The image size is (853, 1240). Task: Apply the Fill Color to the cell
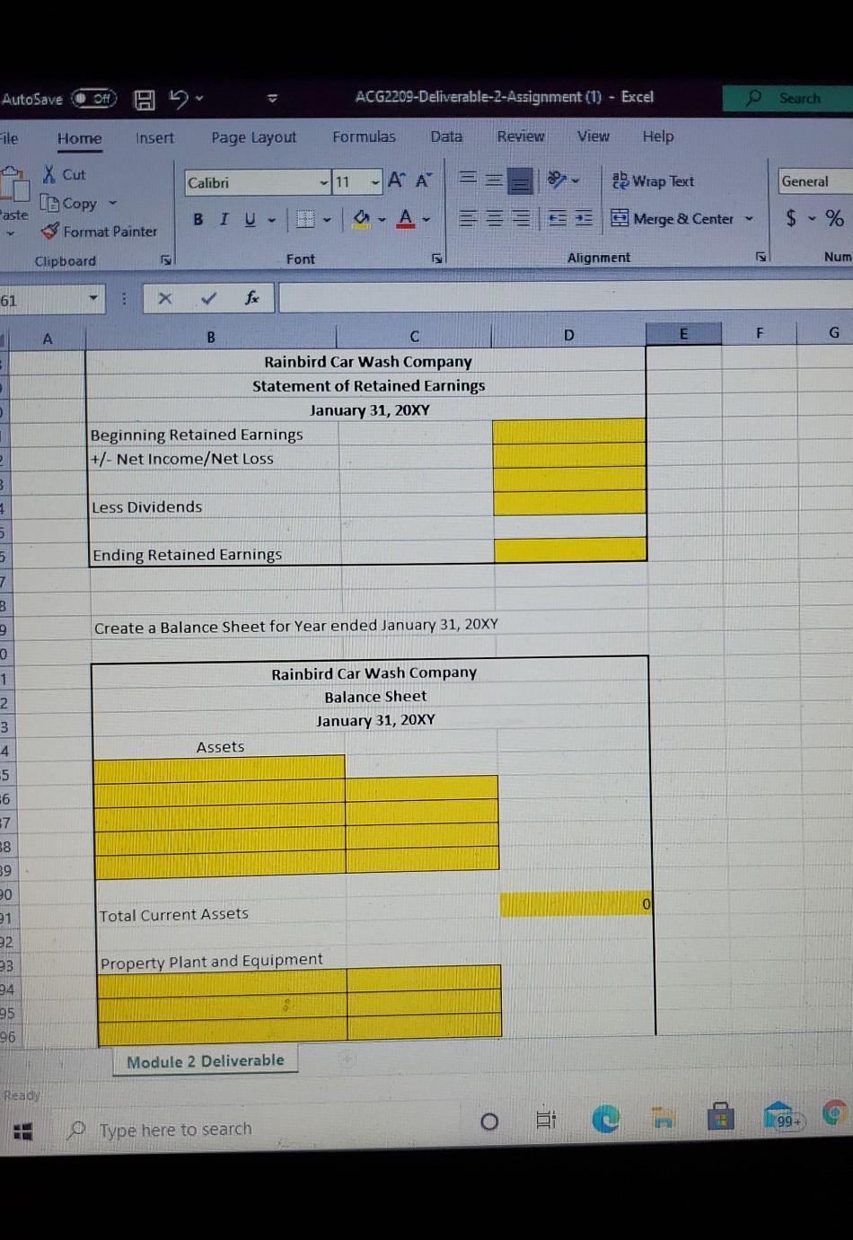point(360,218)
